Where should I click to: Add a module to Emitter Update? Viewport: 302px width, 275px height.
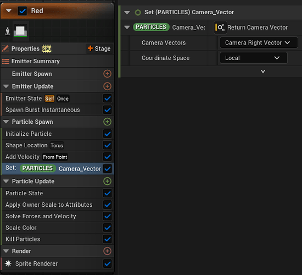(x=107, y=86)
